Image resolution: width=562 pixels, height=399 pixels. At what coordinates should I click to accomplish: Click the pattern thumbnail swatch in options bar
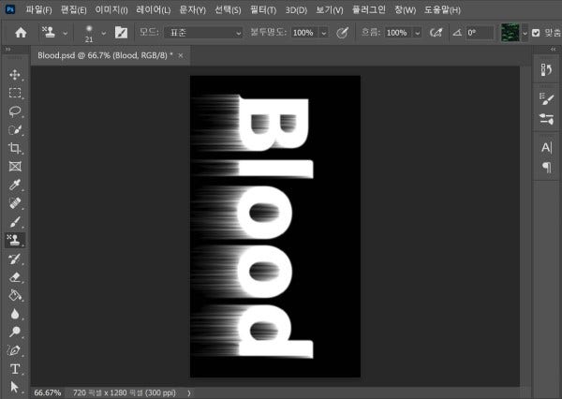click(x=510, y=33)
